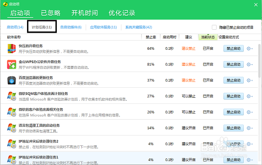Viewport: 262px width, 165px height.
Task: Click the 快压 upgrade task icon
Action: pyautogui.click(x=12, y=48)
